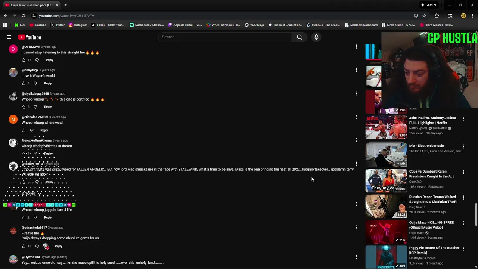This screenshot has height=269, width=478.
Task: Open the Chrome extensions puzzle icon
Action: [x=437, y=16]
